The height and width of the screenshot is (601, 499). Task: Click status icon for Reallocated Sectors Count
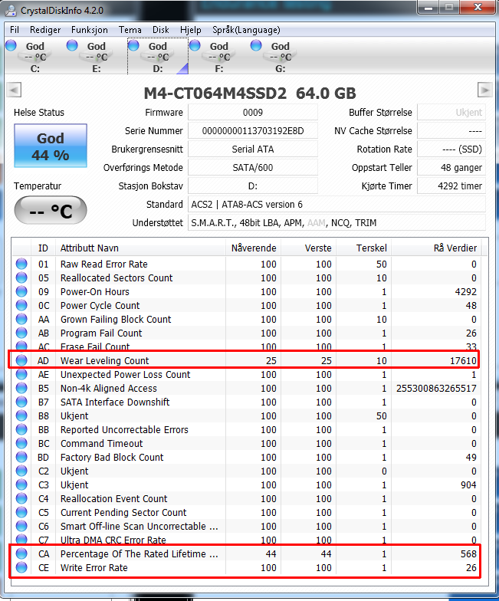pos(21,278)
